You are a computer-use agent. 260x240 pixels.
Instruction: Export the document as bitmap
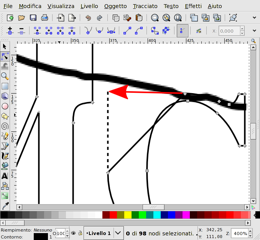72,18
